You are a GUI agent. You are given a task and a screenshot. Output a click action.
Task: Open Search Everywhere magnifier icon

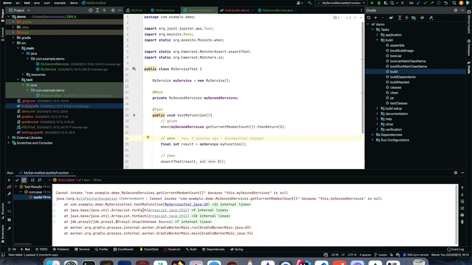pyautogui.click(x=454, y=3)
